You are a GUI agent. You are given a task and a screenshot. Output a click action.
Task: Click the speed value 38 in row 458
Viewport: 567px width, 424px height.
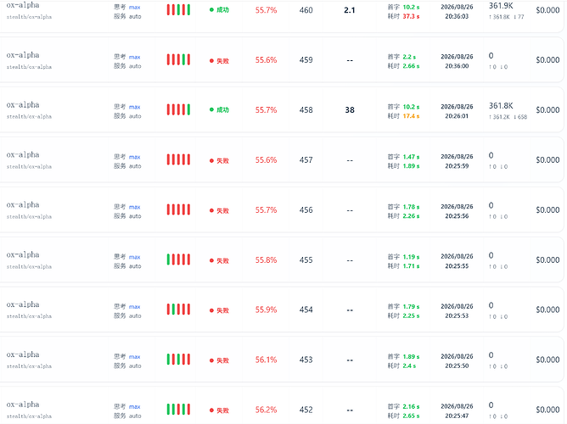click(x=350, y=109)
